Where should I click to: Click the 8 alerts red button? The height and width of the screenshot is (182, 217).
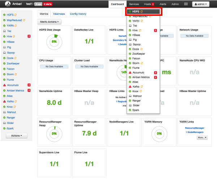[x=48, y=4]
